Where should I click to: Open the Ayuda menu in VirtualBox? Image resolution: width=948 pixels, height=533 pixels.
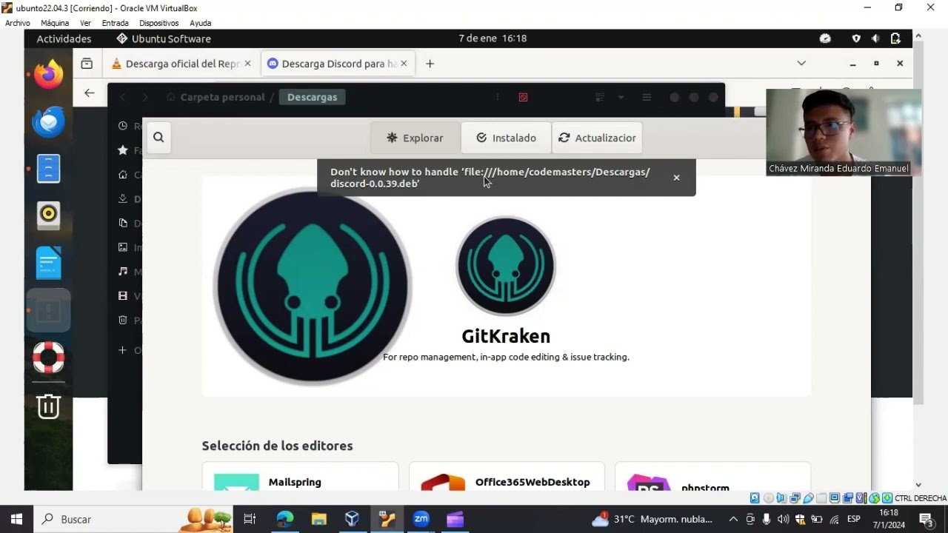(x=200, y=23)
